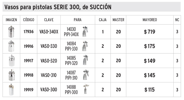Click the PIPI-340X spray gun icon
This screenshot has height=100, width=184.
click(x=85, y=32)
